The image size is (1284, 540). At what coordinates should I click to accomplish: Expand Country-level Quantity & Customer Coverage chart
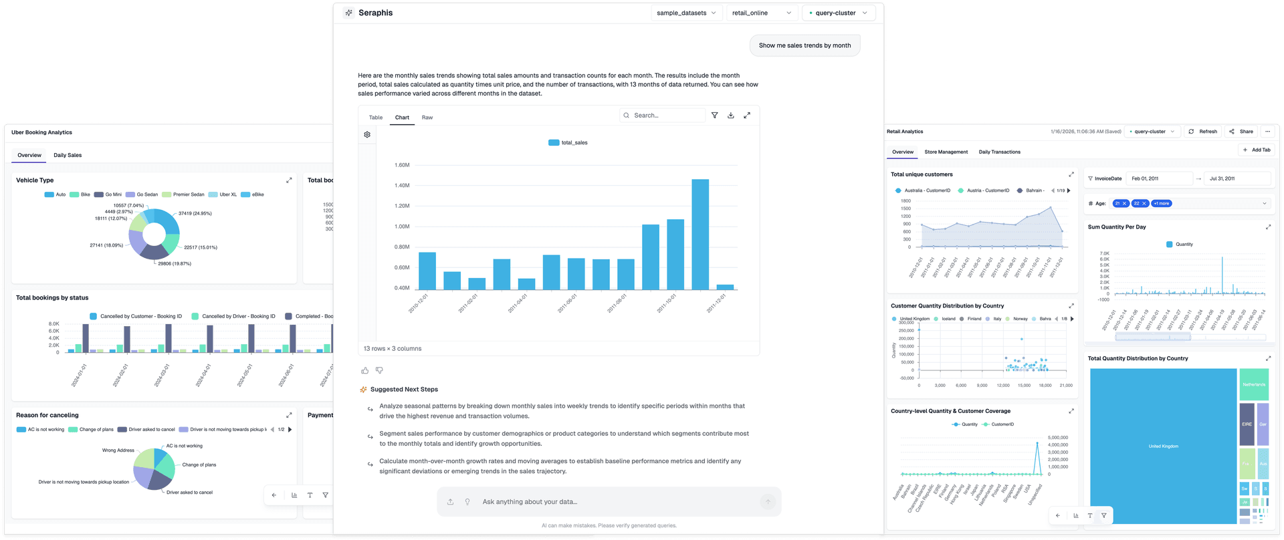coord(1071,411)
